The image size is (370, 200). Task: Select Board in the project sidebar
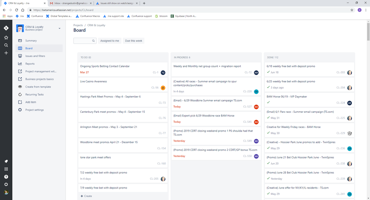39,48
